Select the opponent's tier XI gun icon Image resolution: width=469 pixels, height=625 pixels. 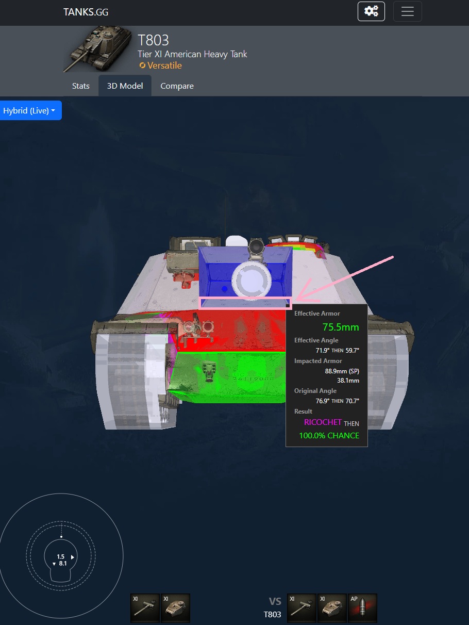click(301, 608)
